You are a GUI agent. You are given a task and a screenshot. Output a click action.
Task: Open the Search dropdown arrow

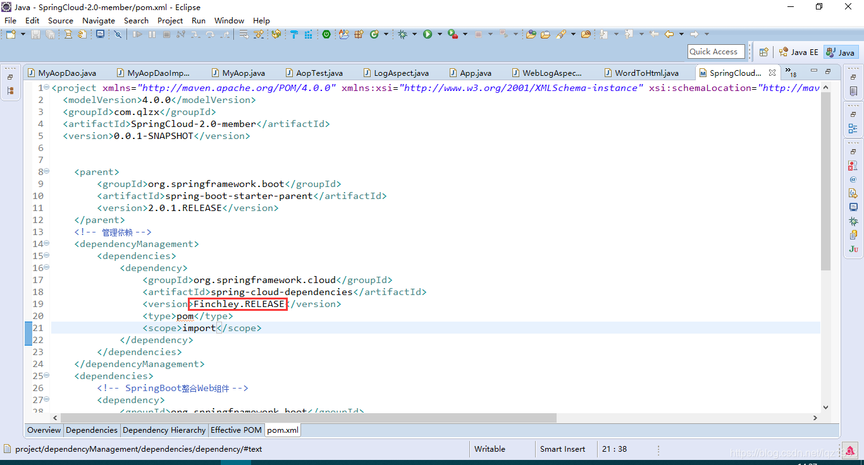point(573,34)
